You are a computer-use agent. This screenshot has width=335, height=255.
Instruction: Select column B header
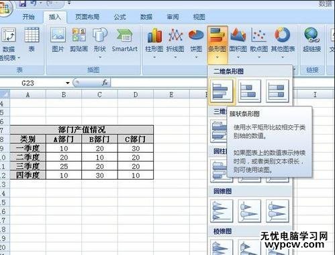[64, 95]
